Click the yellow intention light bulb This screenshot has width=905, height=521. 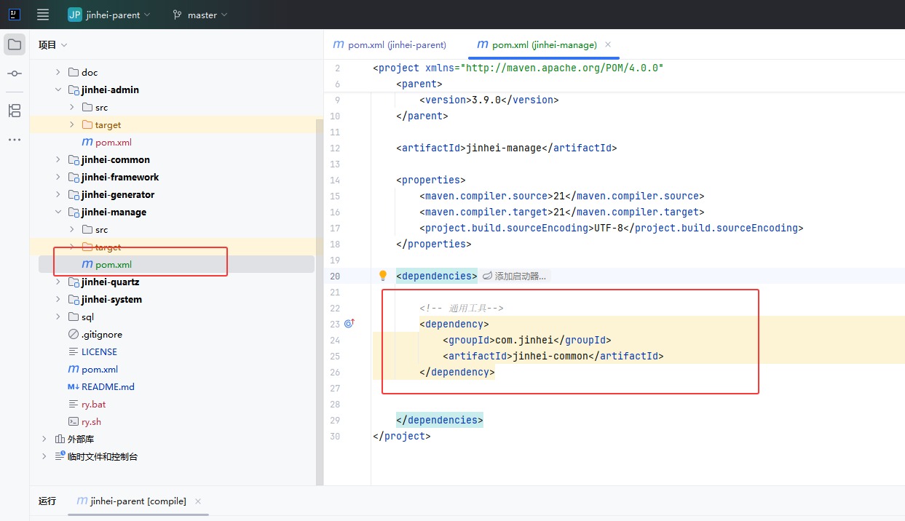(x=382, y=276)
